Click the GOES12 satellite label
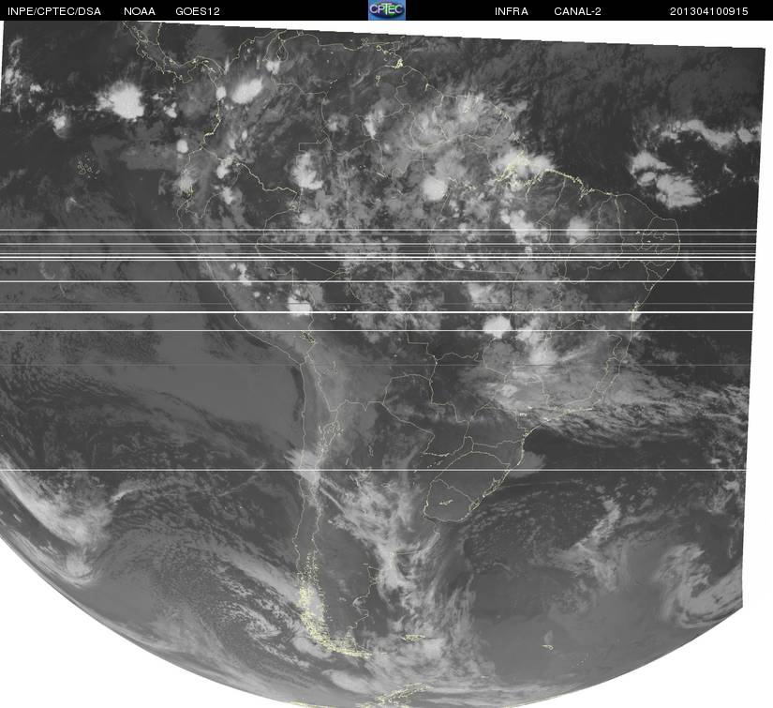Image resolution: width=773 pixels, height=708 pixels. [198, 11]
